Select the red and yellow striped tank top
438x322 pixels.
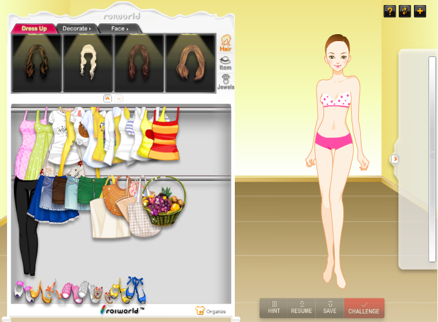[x=167, y=135]
